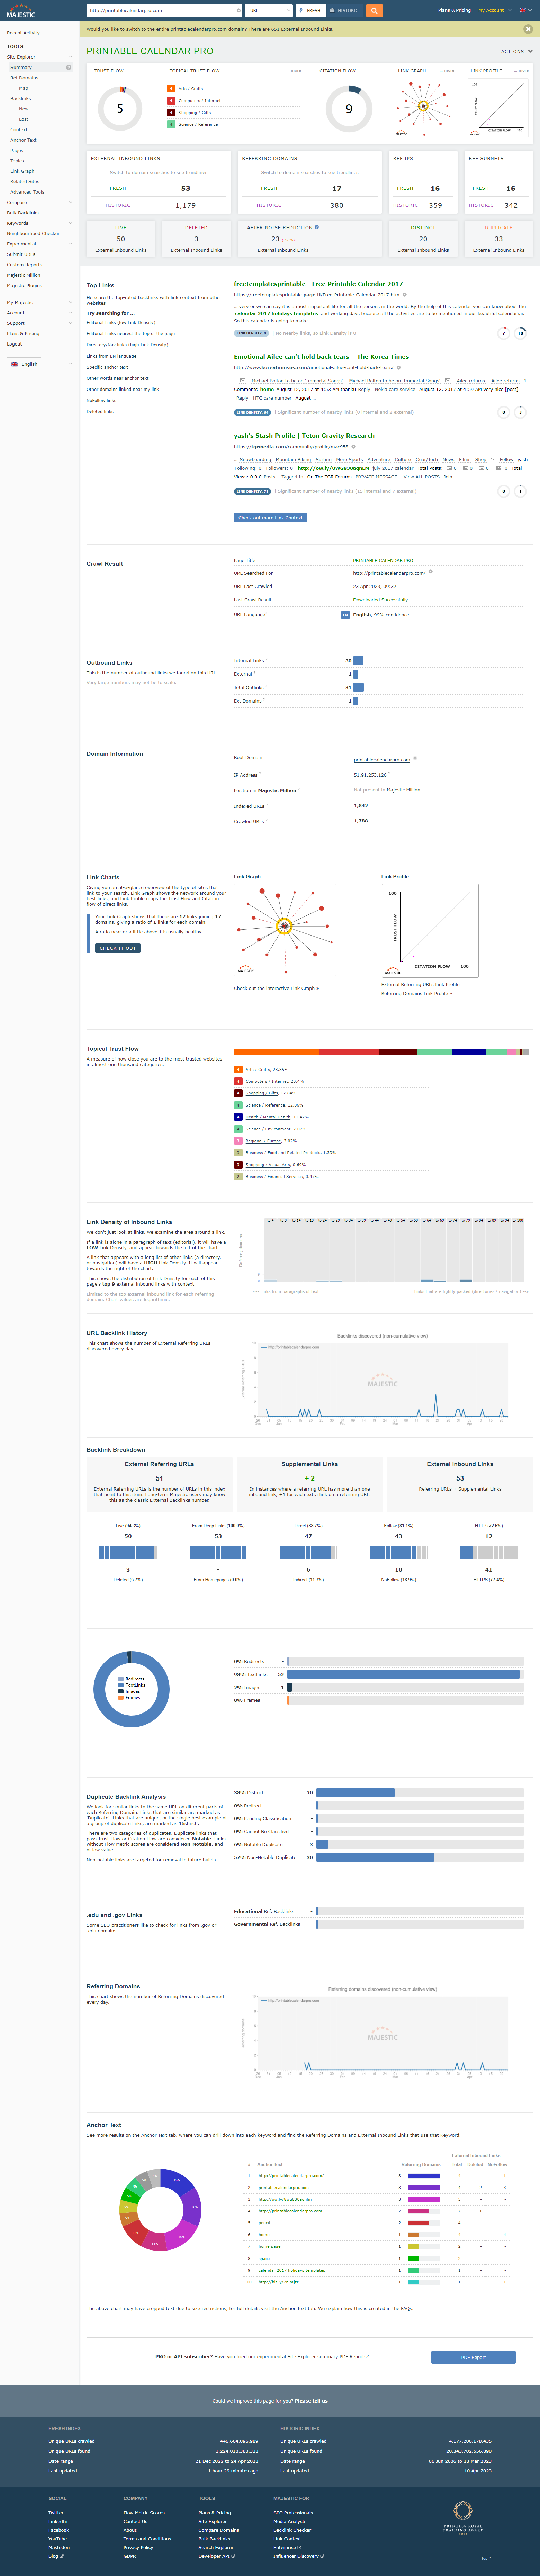Open the Actions dropdown menu
The image size is (540, 2576).
click(x=514, y=51)
